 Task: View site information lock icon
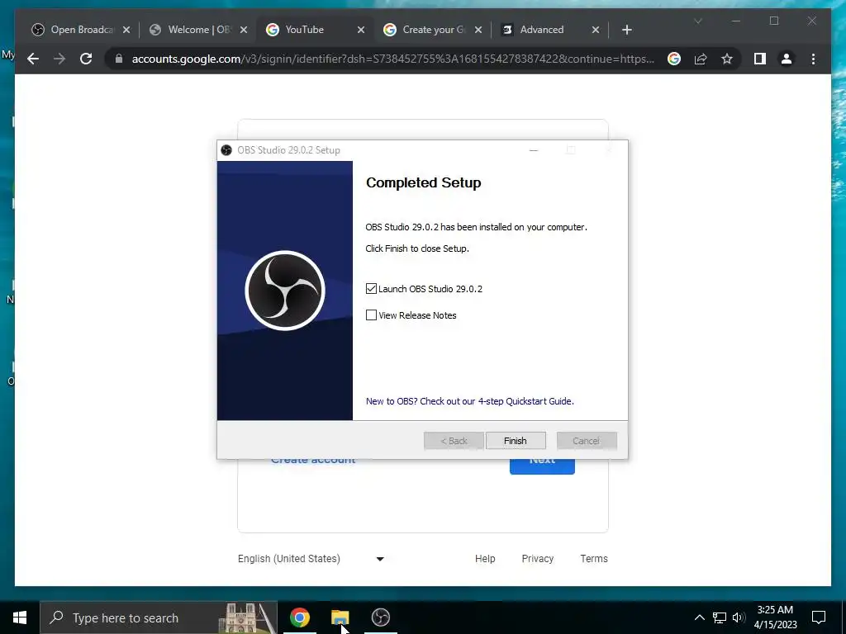pyautogui.click(x=119, y=59)
